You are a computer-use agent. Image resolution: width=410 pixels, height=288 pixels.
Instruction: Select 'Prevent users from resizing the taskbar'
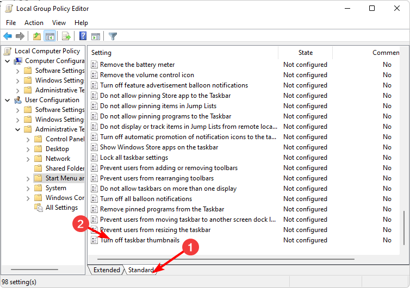155,230
